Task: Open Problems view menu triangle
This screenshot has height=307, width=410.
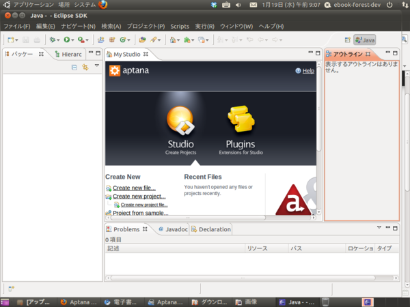Action: 379,227
